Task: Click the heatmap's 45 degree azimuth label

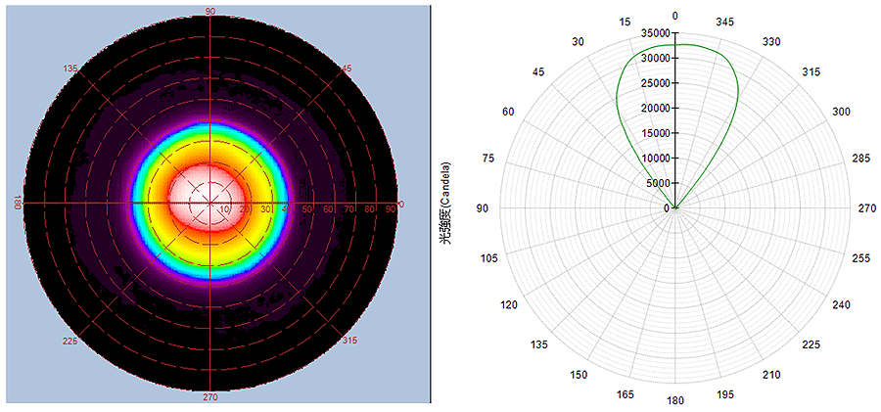Action: click(x=346, y=69)
